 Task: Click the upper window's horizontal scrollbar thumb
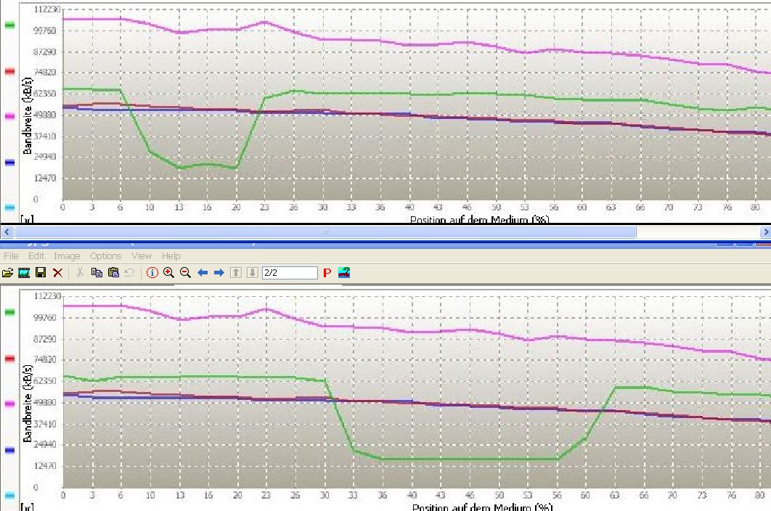click(325, 232)
